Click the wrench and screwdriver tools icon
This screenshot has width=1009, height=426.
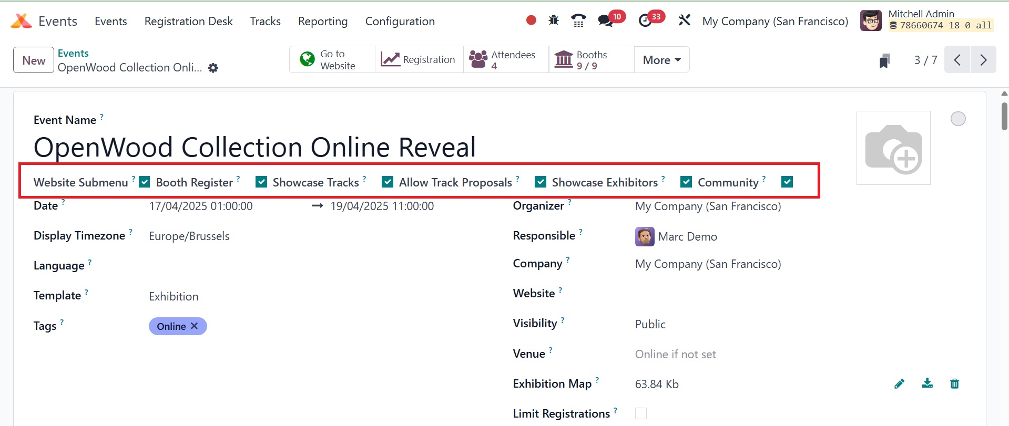tap(684, 20)
